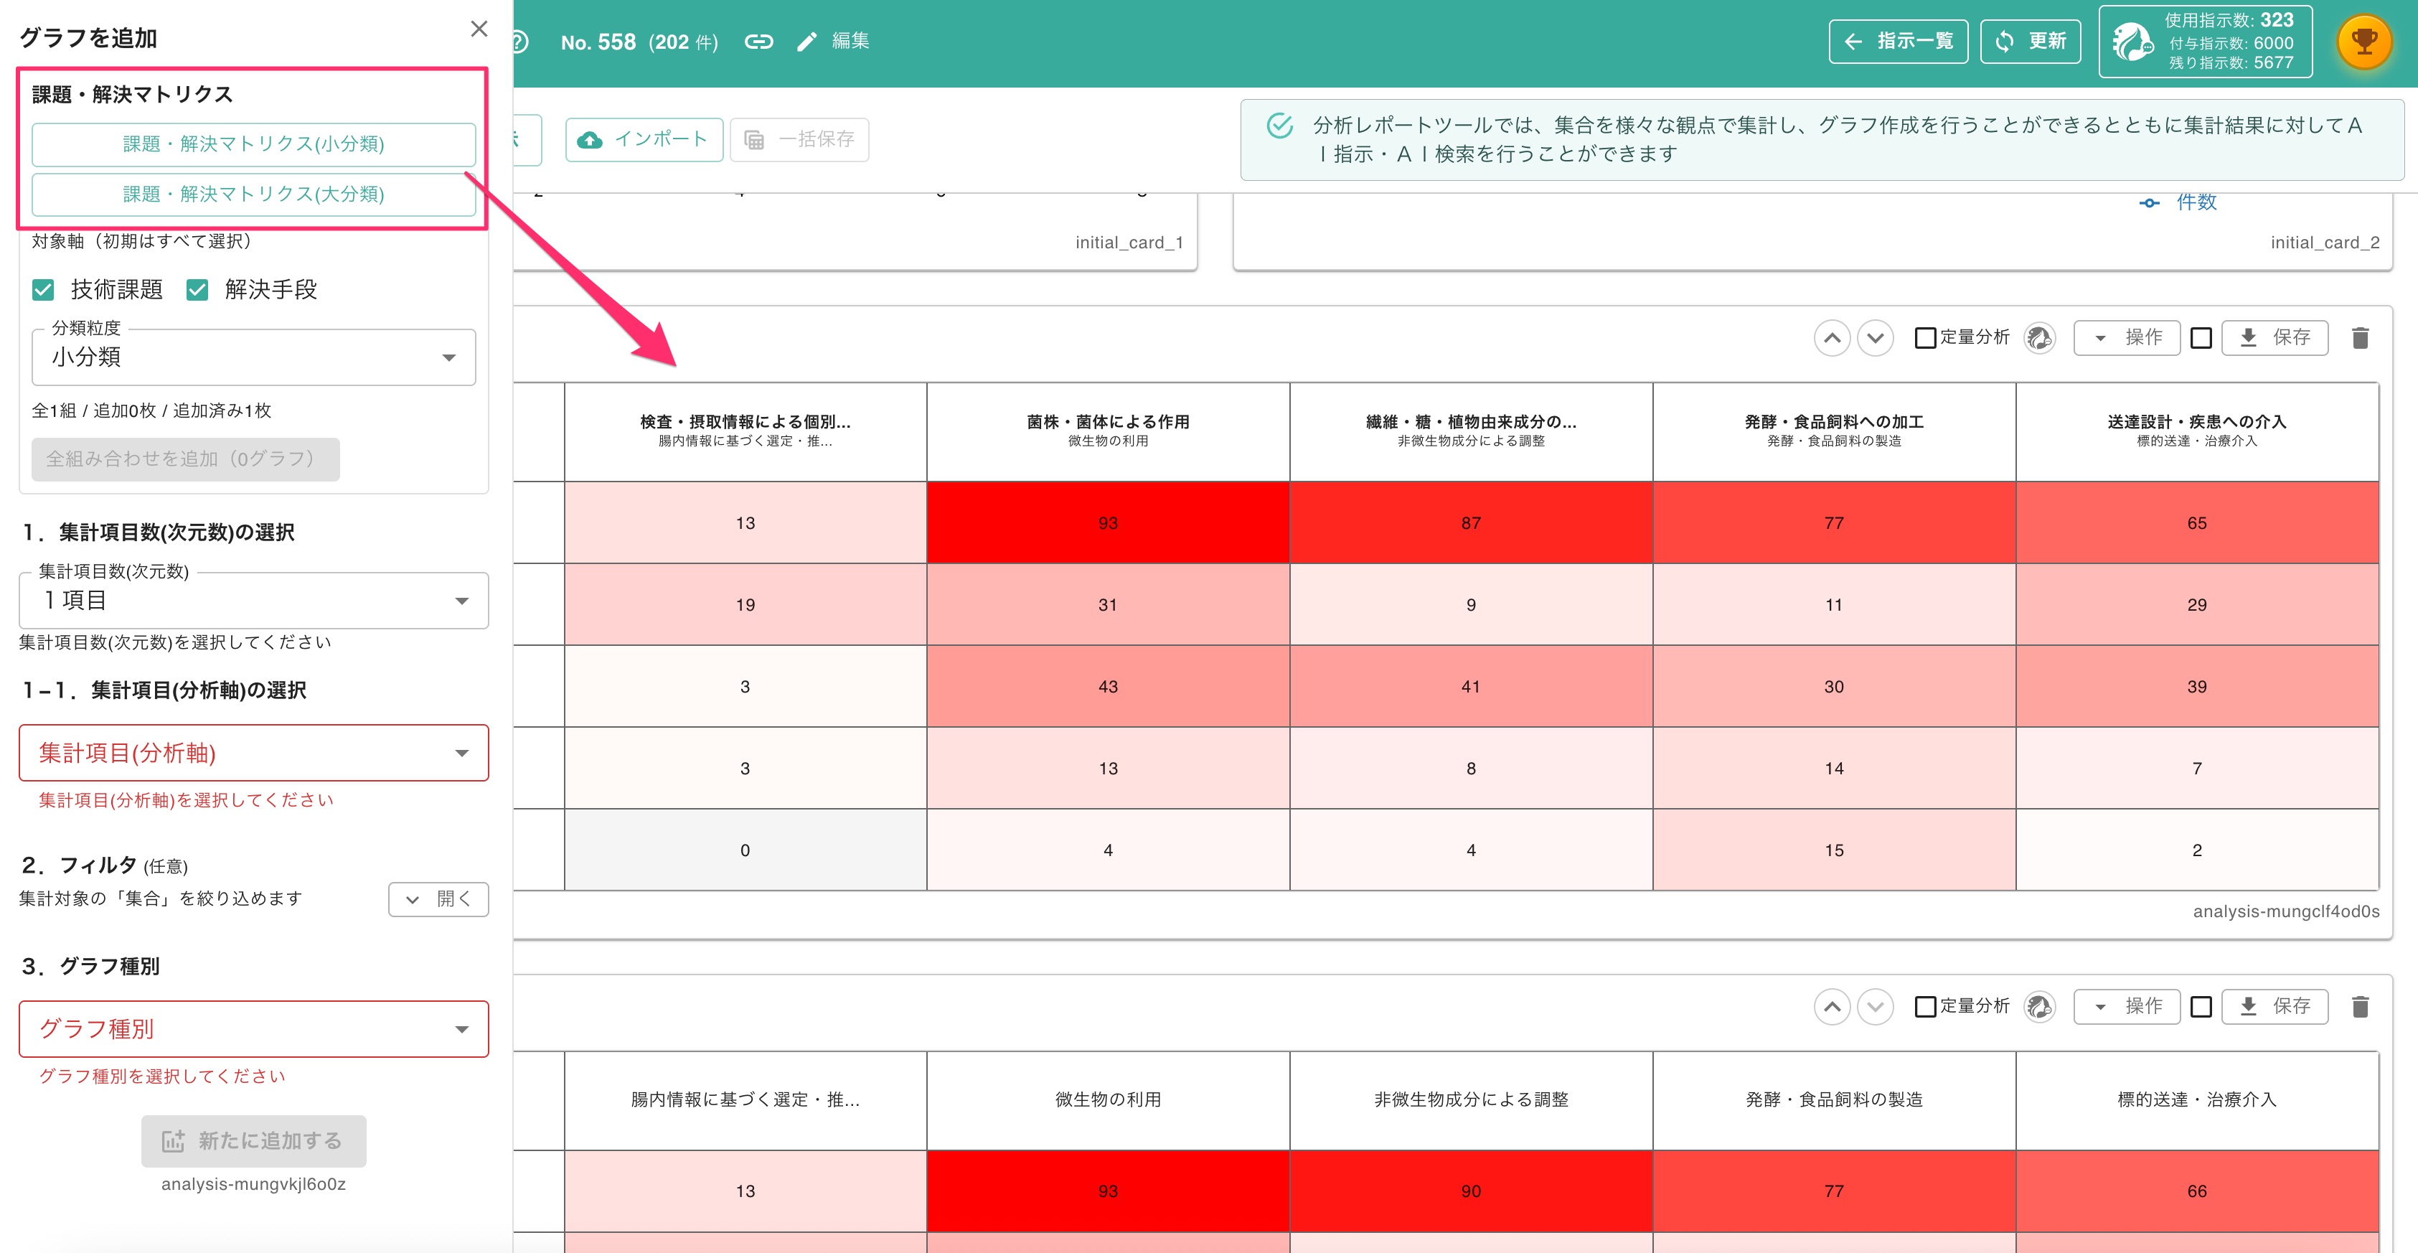
Task: Open the 使用指示数 usage counter
Action: tap(2205, 42)
